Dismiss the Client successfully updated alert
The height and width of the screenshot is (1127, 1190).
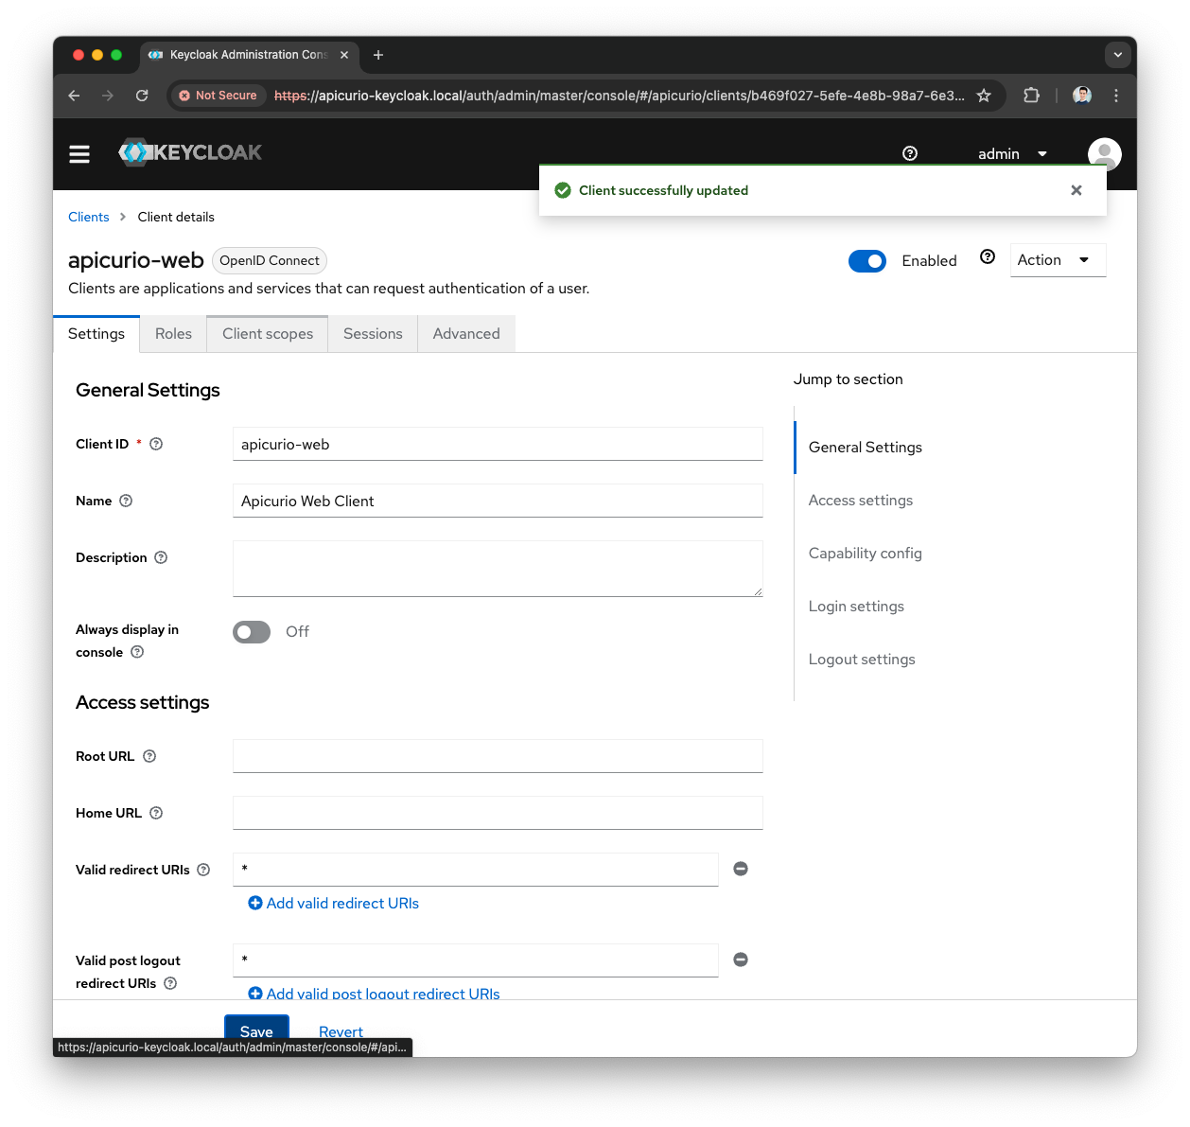1076,190
